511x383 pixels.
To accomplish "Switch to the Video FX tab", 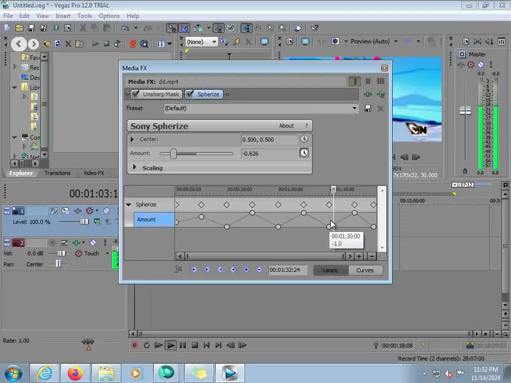I will tap(93, 173).
